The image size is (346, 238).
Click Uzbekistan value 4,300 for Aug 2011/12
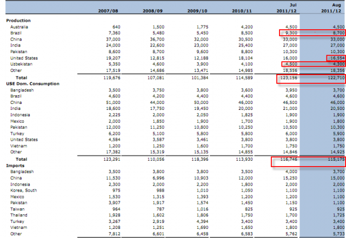[338, 64]
